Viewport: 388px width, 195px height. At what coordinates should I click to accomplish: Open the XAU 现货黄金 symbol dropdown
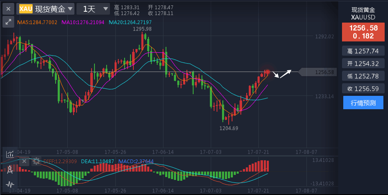[x=46, y=9]
